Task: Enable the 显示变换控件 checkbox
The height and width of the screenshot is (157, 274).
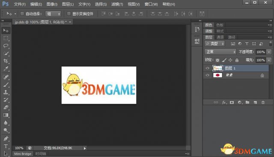Action: click(69, 14)
